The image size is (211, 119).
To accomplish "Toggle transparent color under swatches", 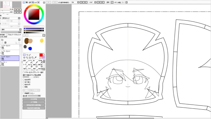I will 40,58.
